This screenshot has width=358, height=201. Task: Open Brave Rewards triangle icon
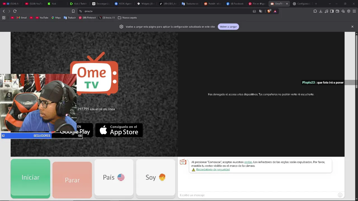[x=275, y=11]
